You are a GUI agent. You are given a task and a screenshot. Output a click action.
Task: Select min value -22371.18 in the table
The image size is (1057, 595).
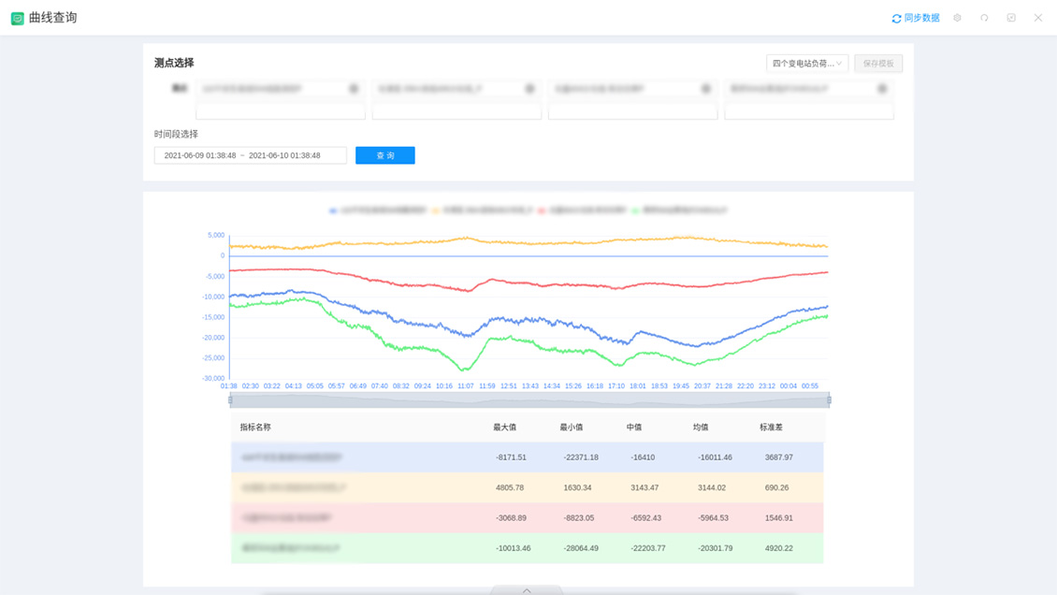(x=581, y=457)
